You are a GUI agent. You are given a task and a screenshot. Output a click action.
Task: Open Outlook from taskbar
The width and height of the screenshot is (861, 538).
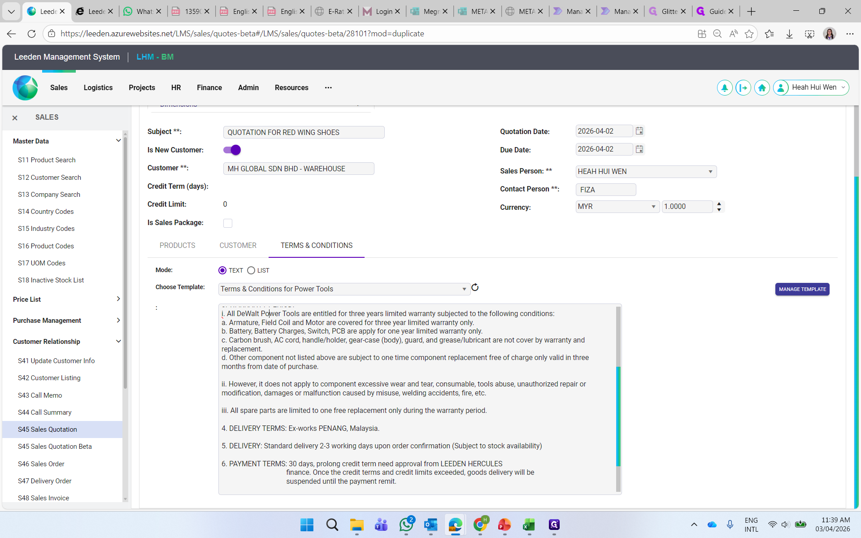coord(431,525)
